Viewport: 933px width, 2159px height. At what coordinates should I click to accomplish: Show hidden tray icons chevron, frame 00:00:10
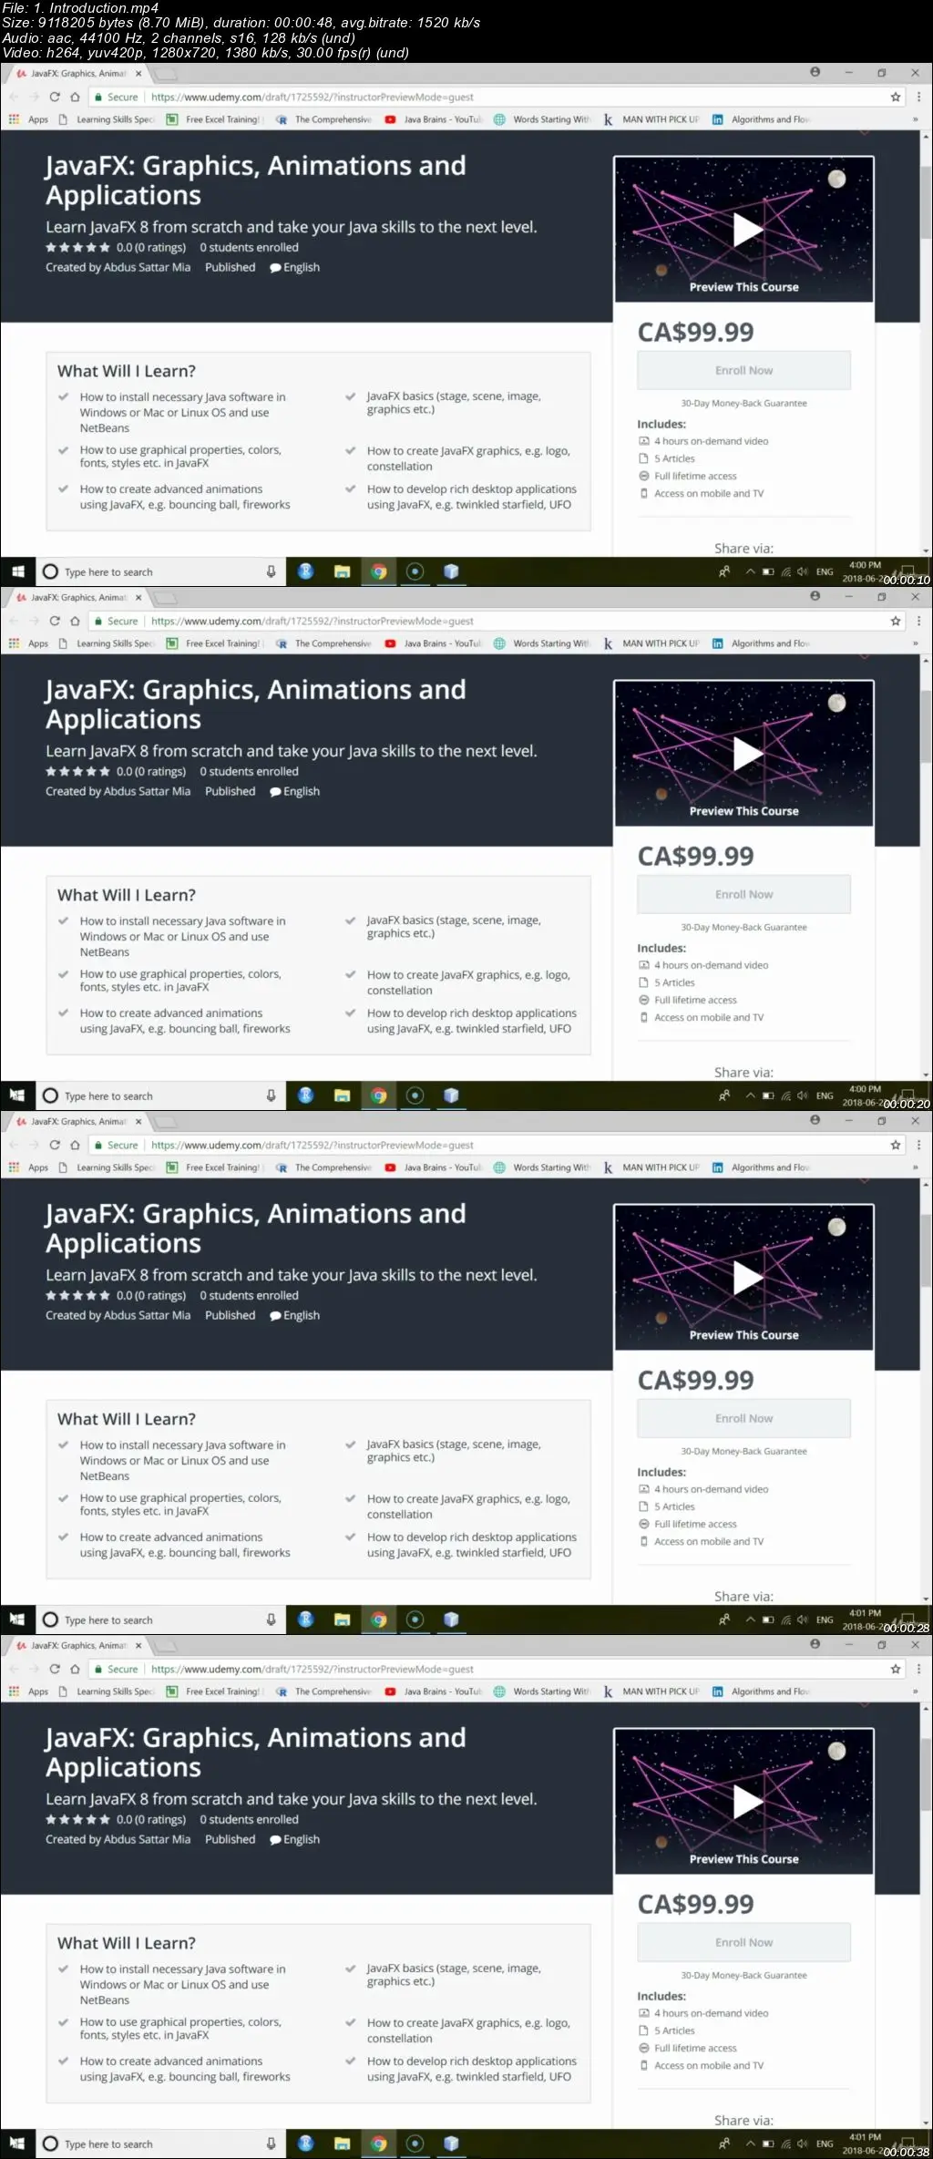click(750, 571)
